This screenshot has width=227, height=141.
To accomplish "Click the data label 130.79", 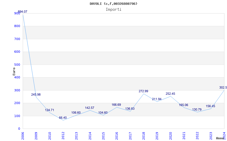I will [197, 109].
